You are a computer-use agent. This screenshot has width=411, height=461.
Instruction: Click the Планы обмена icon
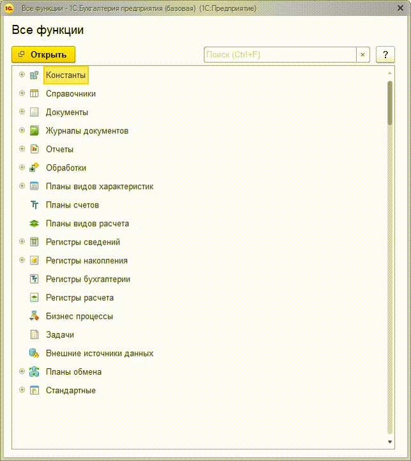tap(34, 372)
